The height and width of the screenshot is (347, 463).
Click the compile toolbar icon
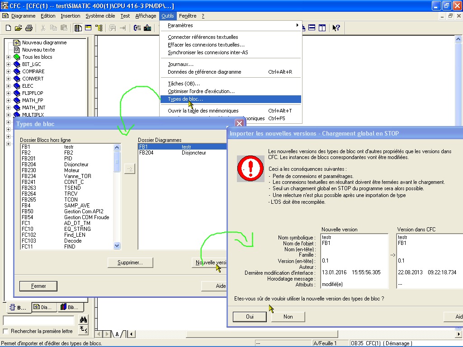coord(137,28)
